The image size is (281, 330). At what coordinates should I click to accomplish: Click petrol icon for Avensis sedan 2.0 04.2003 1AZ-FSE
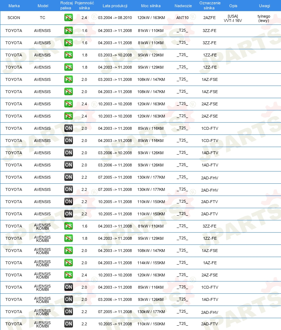pos(69,92)
